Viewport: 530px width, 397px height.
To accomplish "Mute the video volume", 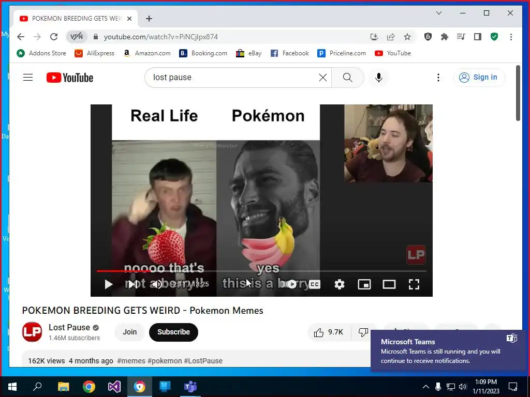I will click(x=157, y=284).
